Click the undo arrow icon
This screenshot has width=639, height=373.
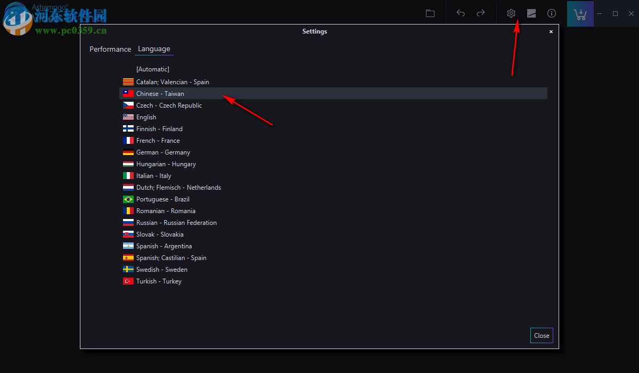point(461,13)
